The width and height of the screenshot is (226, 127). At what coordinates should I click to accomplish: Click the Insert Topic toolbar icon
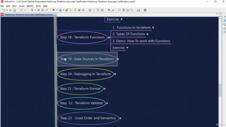coord(32,10)
